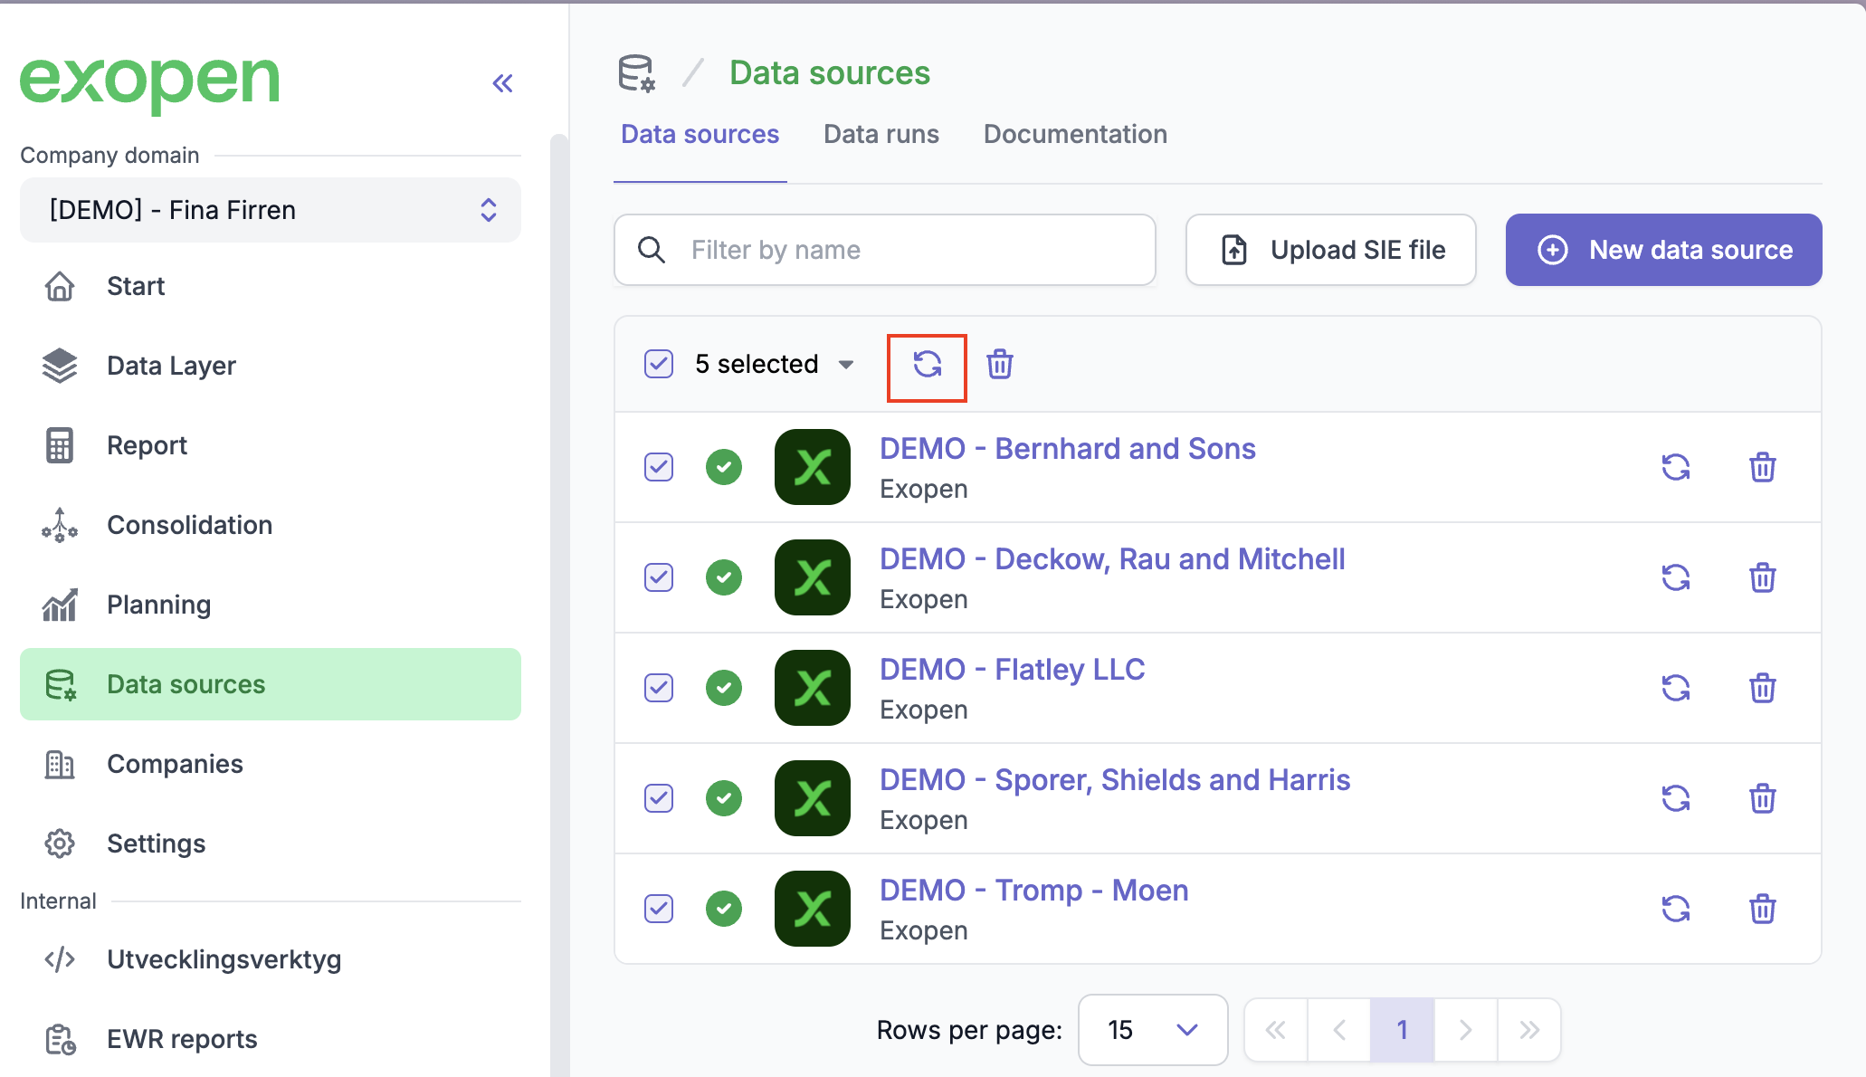This screenshot has width=1866, height=1077.
Task: Click Exopen logo of Tromp - Moen row
Action: (x=813, y=909)
